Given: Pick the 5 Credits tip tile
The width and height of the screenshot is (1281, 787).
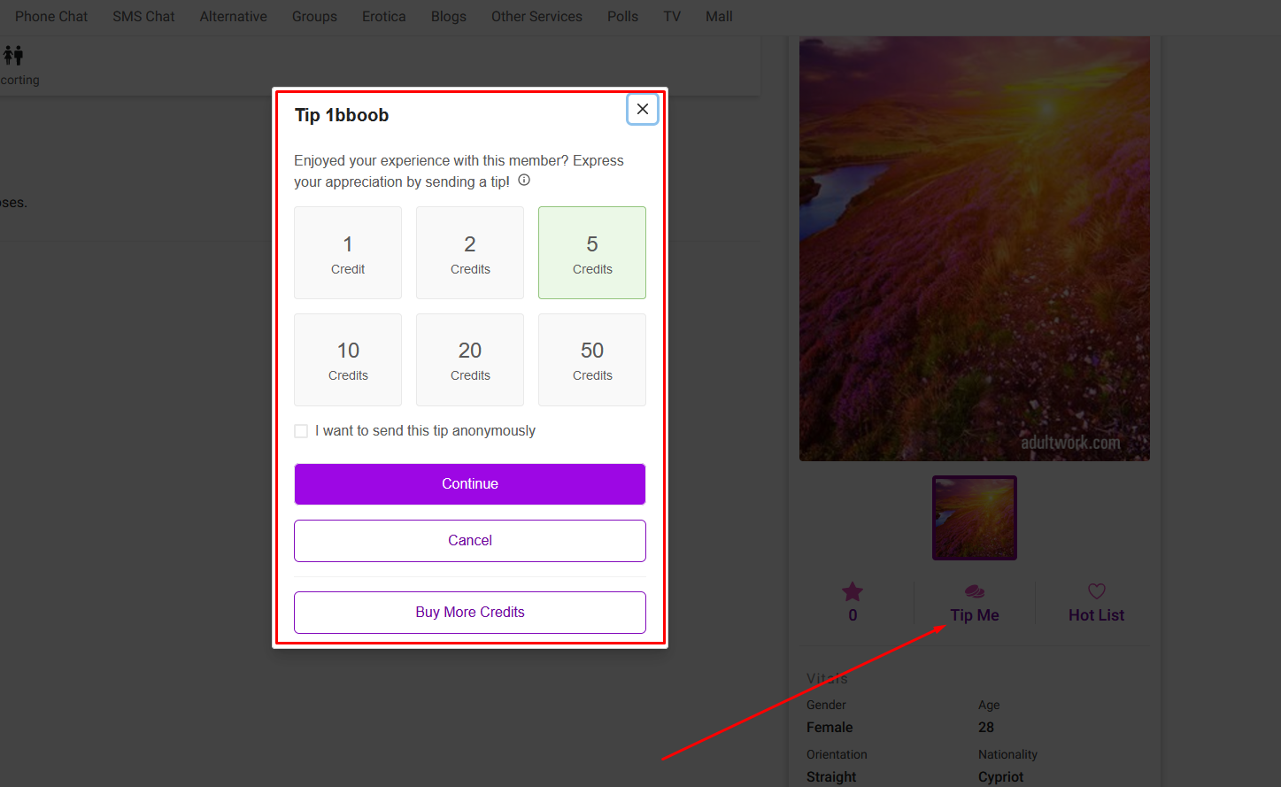Looking at the screenshot, I should click(x=592, y=253).
